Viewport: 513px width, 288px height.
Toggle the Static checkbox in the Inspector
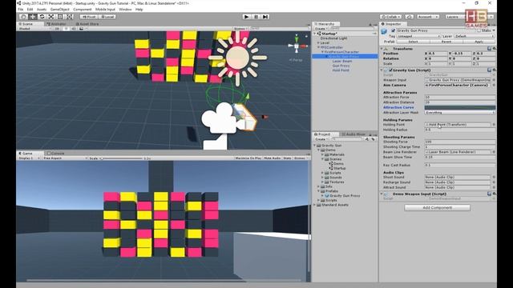point(479,30)
